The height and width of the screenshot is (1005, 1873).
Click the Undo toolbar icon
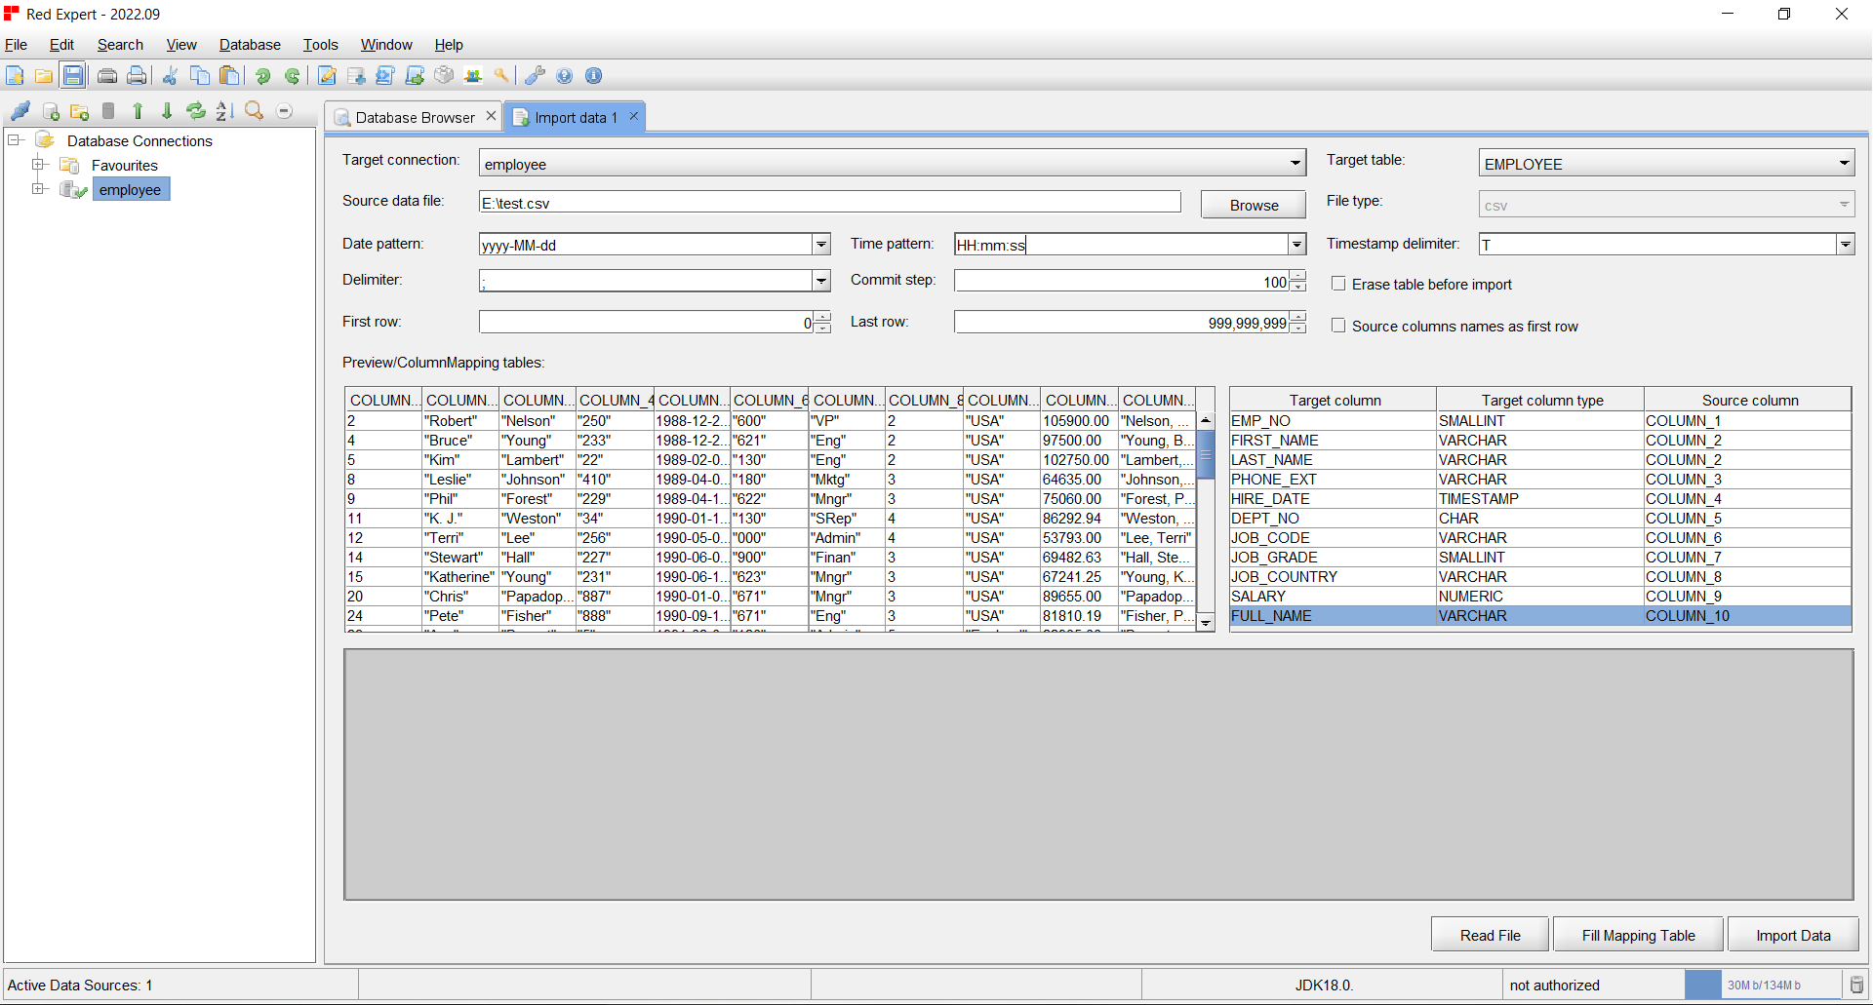pos(261,75)
